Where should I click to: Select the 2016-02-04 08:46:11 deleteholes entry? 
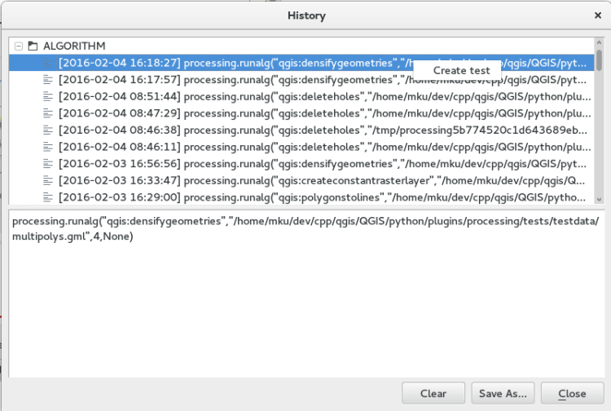301,147
